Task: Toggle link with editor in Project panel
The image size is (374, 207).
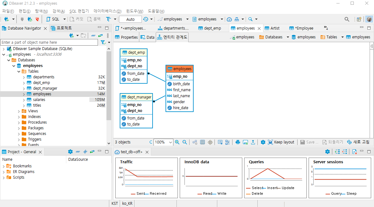Action: [x=92, y=152]
